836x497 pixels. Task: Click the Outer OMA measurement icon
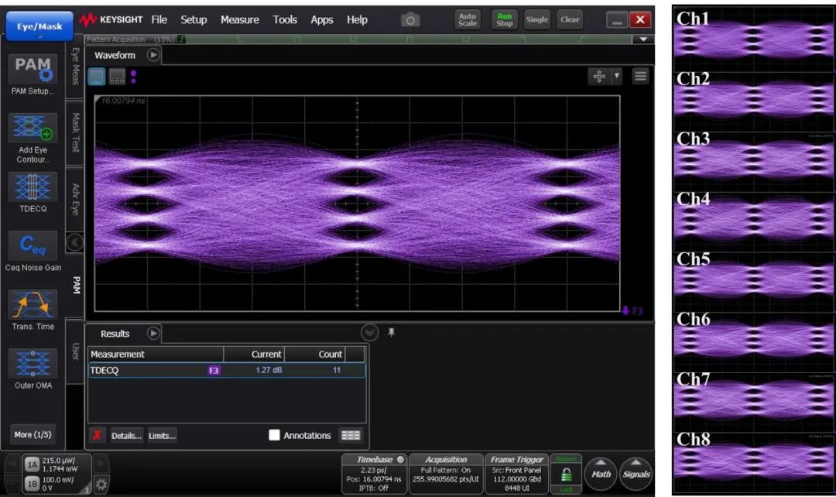(x=33, y=363)
